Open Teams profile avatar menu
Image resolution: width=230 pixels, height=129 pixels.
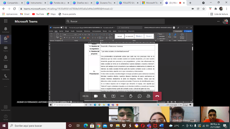pyautogui.click(x=225, y=21)
